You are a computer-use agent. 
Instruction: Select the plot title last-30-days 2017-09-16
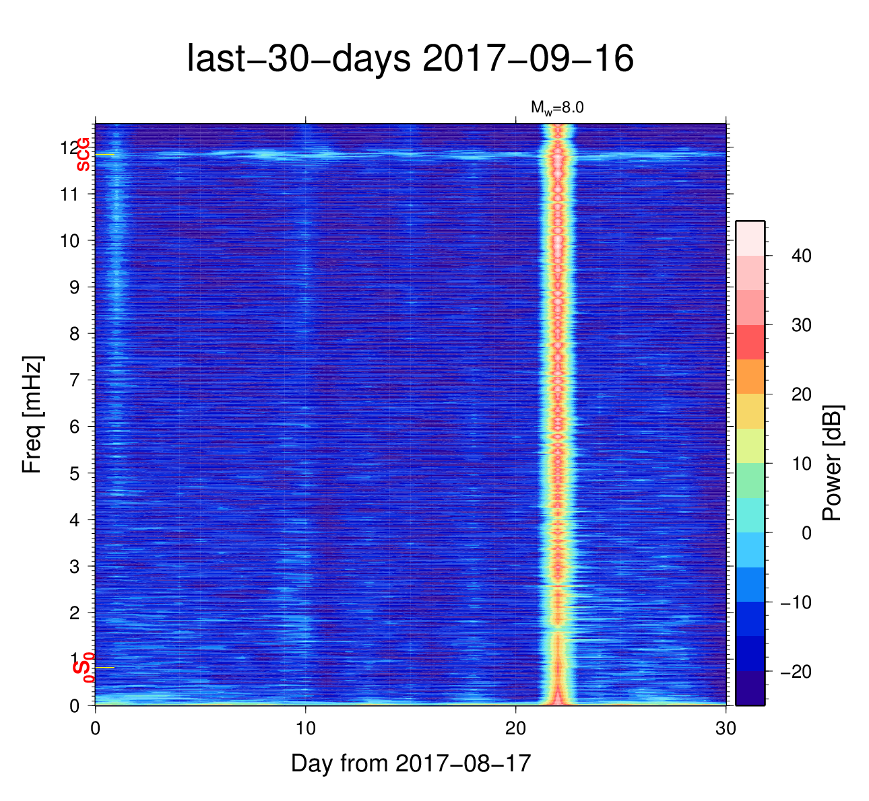(x=410, y=59)
